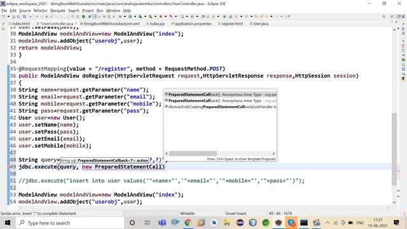Click the green Run toolbar button
The width and height of the screenshot is (407, 229).
pyautogui.click(x=130, y=17)
